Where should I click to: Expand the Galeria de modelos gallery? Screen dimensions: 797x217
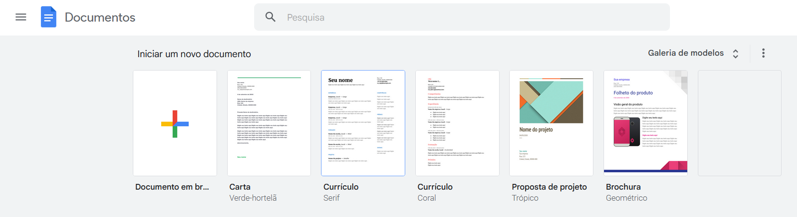[x=693, y=53]
